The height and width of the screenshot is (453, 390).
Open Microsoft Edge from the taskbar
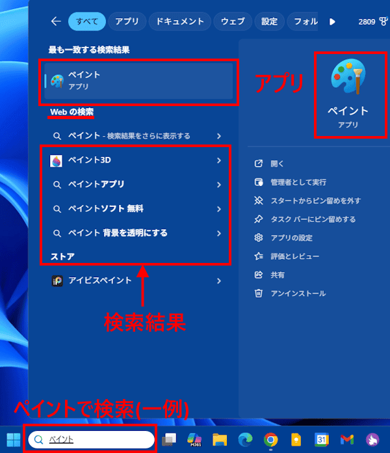coord(246,439)
